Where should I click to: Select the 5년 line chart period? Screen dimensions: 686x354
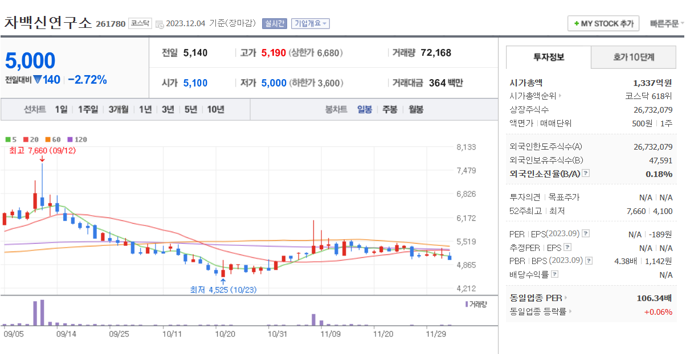(191, 109)
